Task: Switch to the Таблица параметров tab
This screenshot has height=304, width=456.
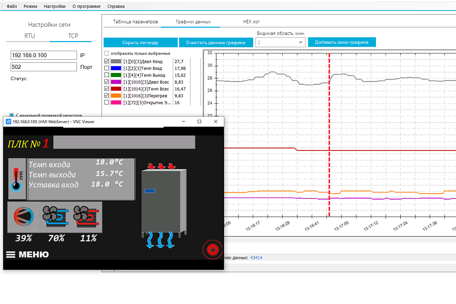Action: coord(135,22)
